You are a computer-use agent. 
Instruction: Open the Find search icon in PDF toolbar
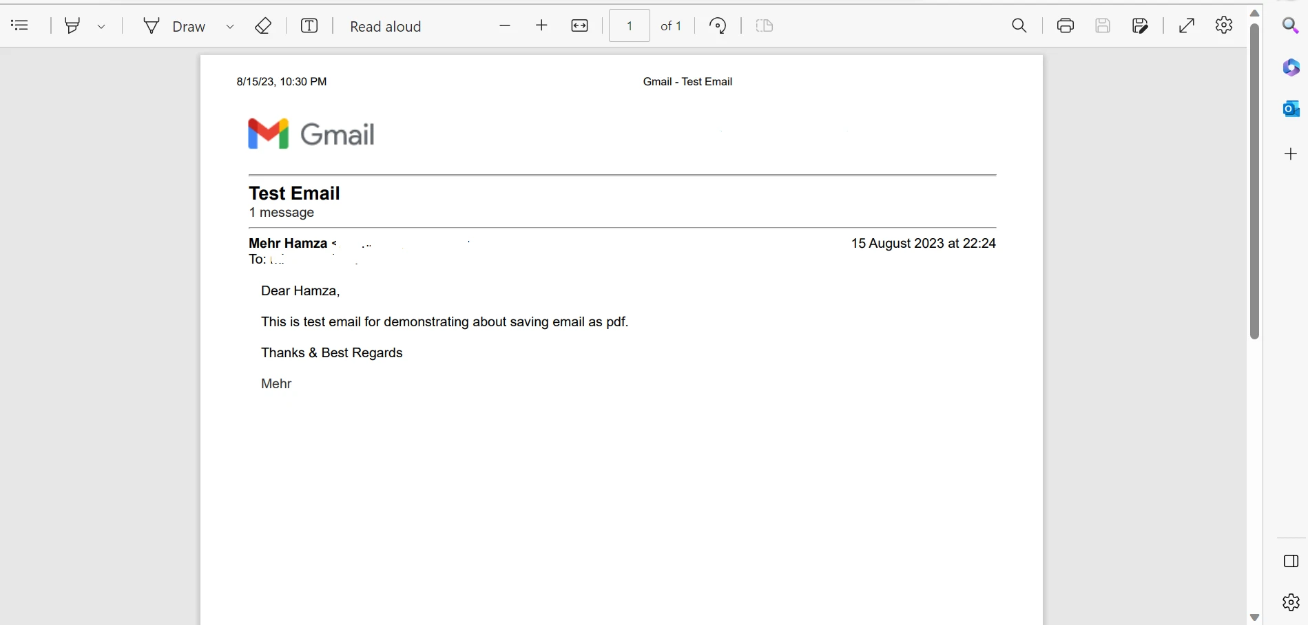coord(1019,25)
